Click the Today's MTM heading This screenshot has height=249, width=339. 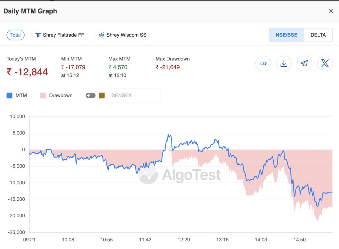(x=21, y=59)
